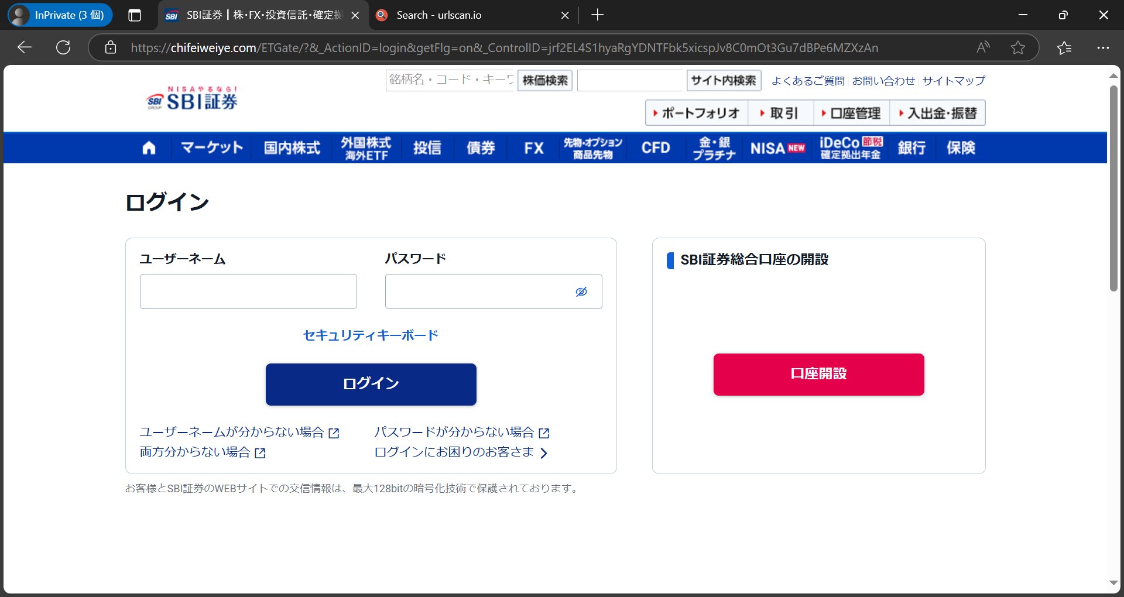This screenshot has height=597, width=1124.
Task: Open Read aloud icon in address bar
Action: [x=983, y=47]
